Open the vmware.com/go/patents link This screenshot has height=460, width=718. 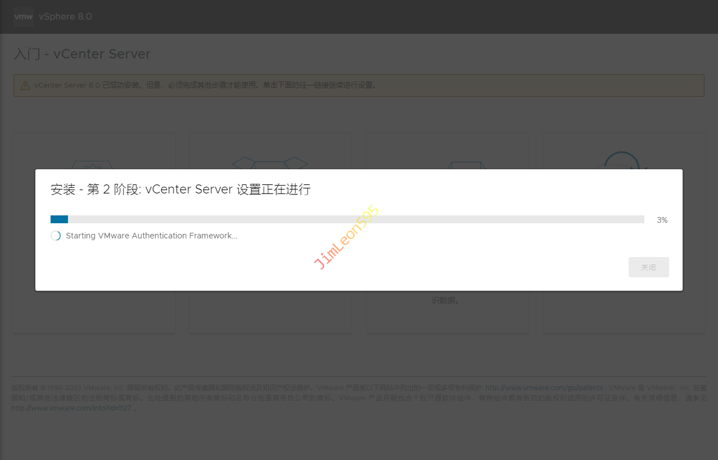(544, 388)
